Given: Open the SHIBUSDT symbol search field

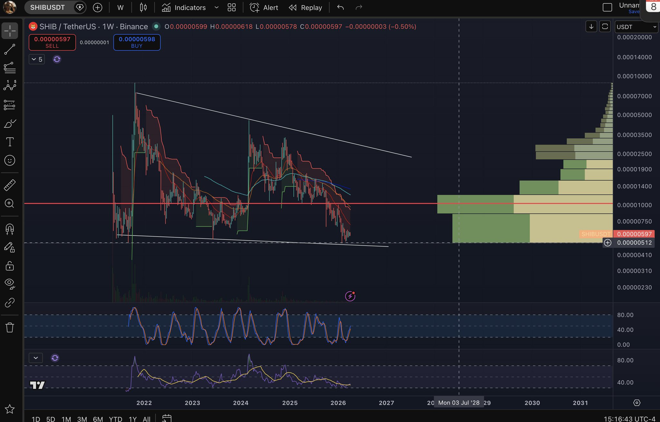Looking at the screenshot, I should coord(48,7).
